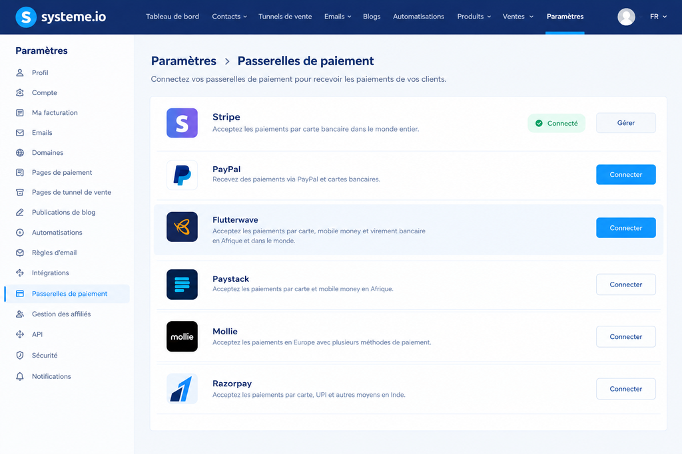Click the PayPal logo icon
This screenshot has height=454, width=682.
pyautogui.click(x=182, y=175)
